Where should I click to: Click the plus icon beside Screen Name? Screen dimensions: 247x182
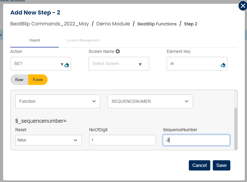point(118,51)
